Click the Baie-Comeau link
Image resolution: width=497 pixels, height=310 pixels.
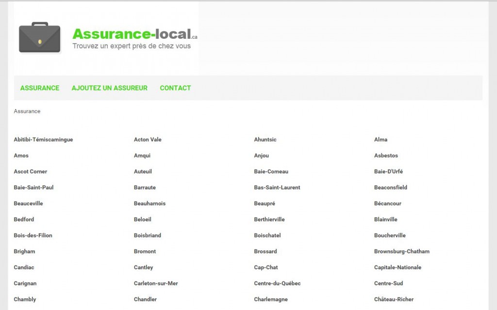tap(271, 171)
